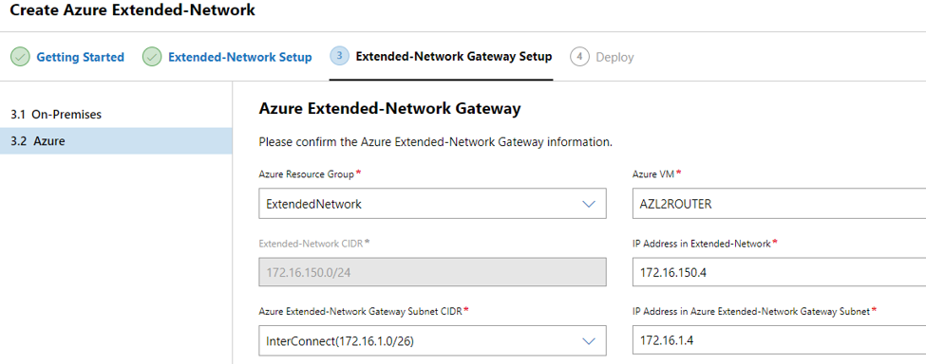Click the Azure VM field AZL2ROUTER
926x364 pixels.
[779, 204]
